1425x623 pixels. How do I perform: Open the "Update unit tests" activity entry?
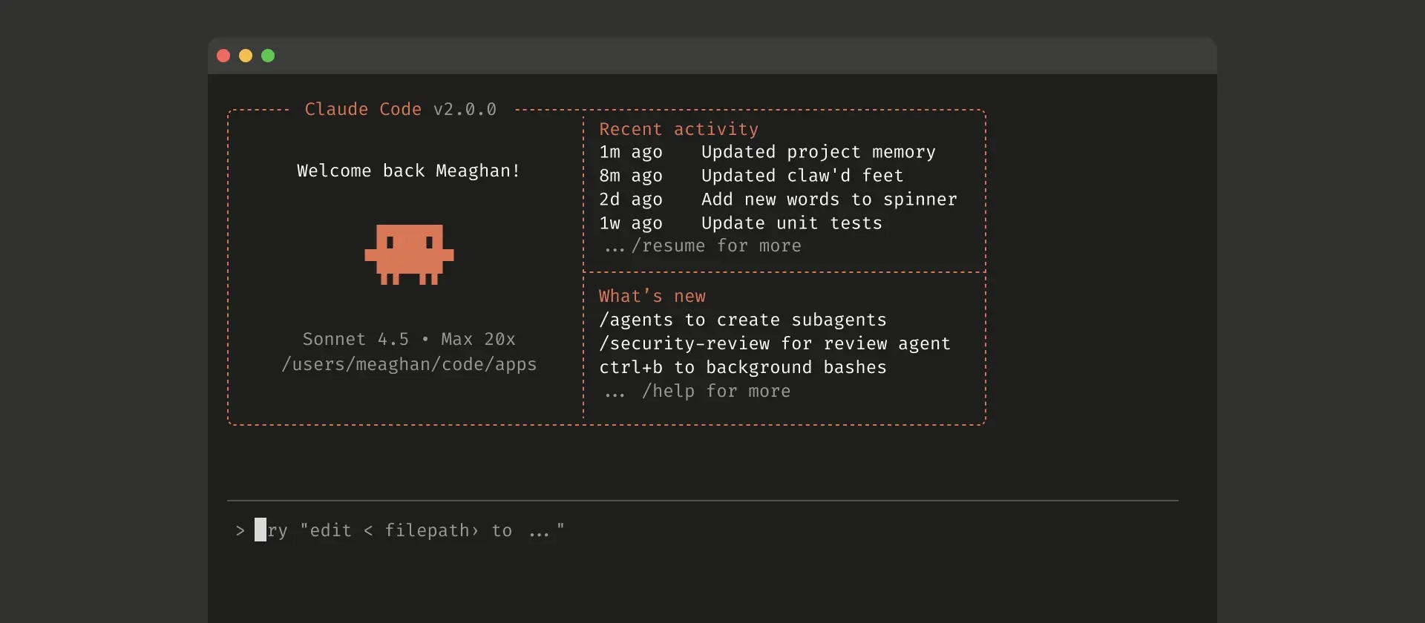point(791,223)
